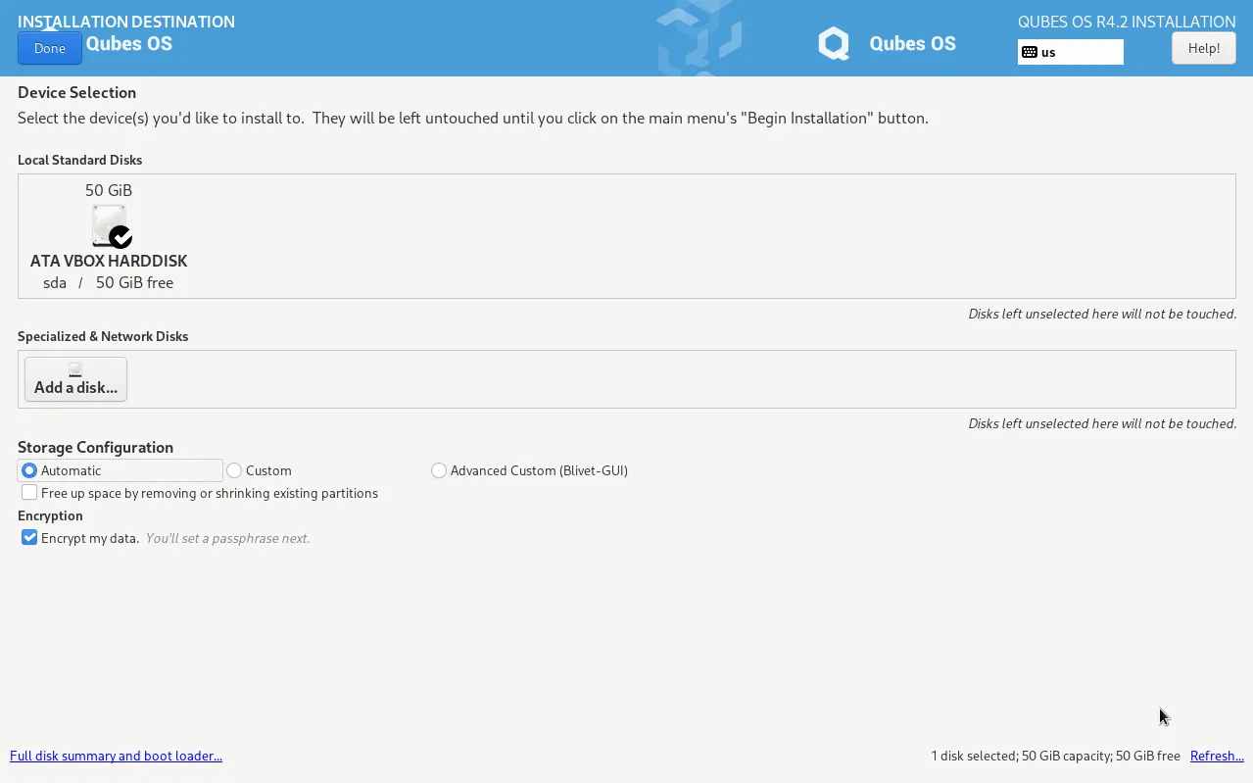Click the Refresh link

[x=1217, y=756]
